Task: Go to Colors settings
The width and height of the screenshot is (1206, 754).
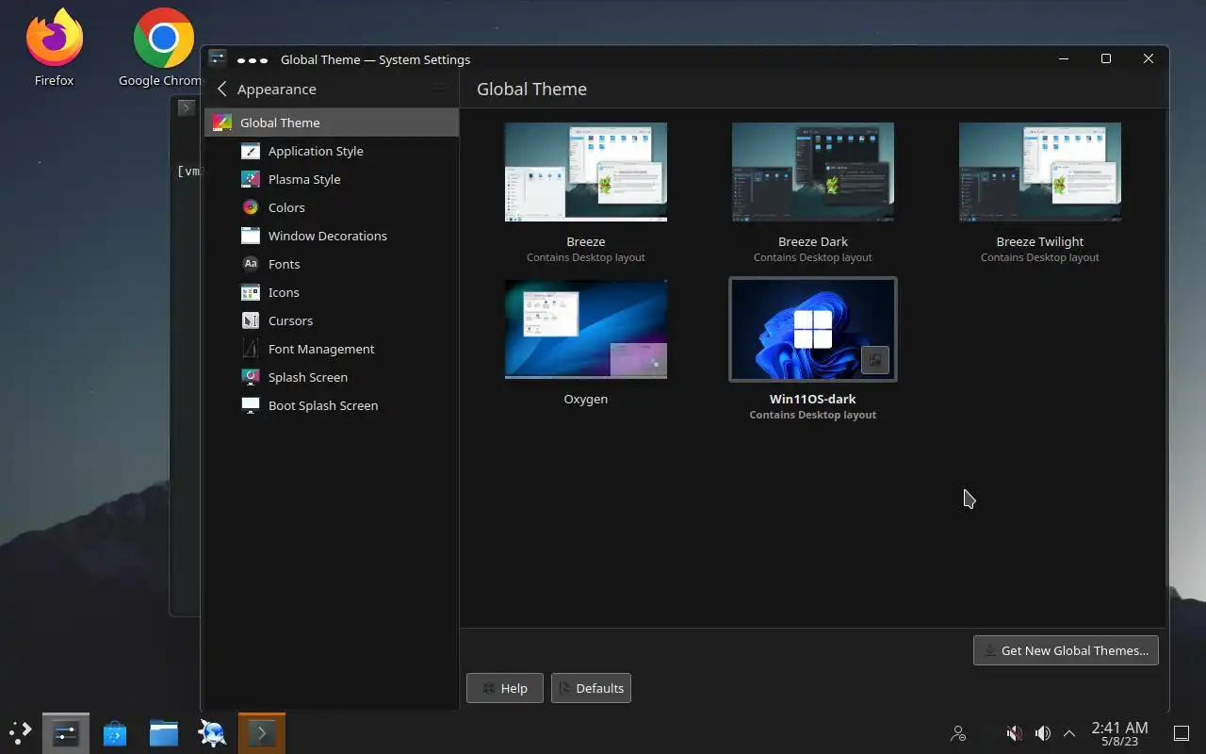Action: [x=332, y=207]
